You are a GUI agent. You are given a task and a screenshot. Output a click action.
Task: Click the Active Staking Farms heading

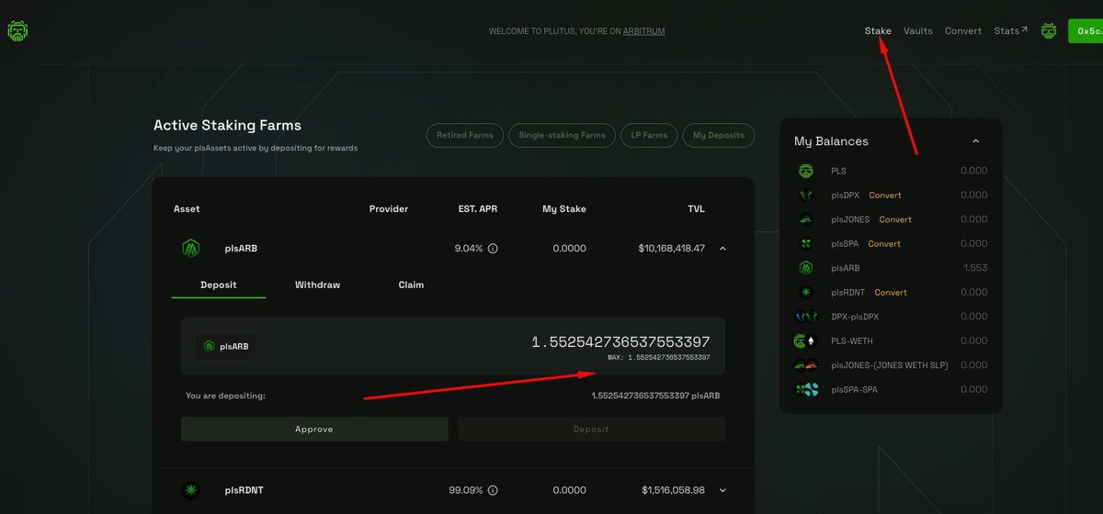[227, 126]
